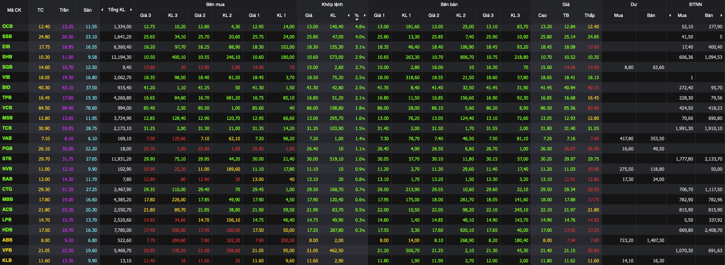
Task: Click the Sàn floor price header
Action: [88, 10]
